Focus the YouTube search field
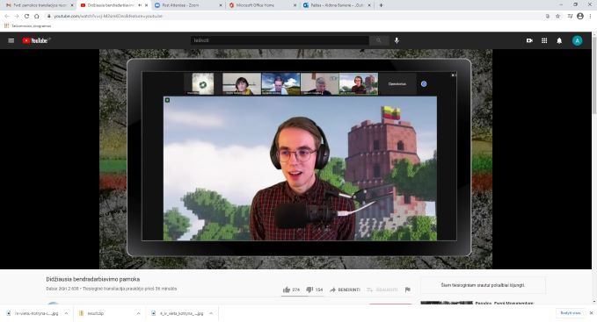Viewport: 597px width, 322px height. pyautogui.click(x=280, y=40)
